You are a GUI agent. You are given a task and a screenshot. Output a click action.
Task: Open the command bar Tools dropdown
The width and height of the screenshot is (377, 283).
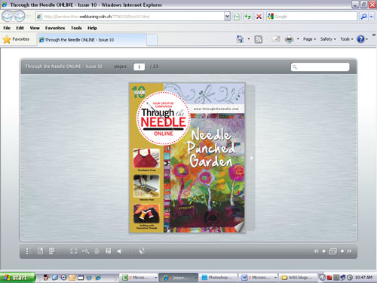coord(347,39)
